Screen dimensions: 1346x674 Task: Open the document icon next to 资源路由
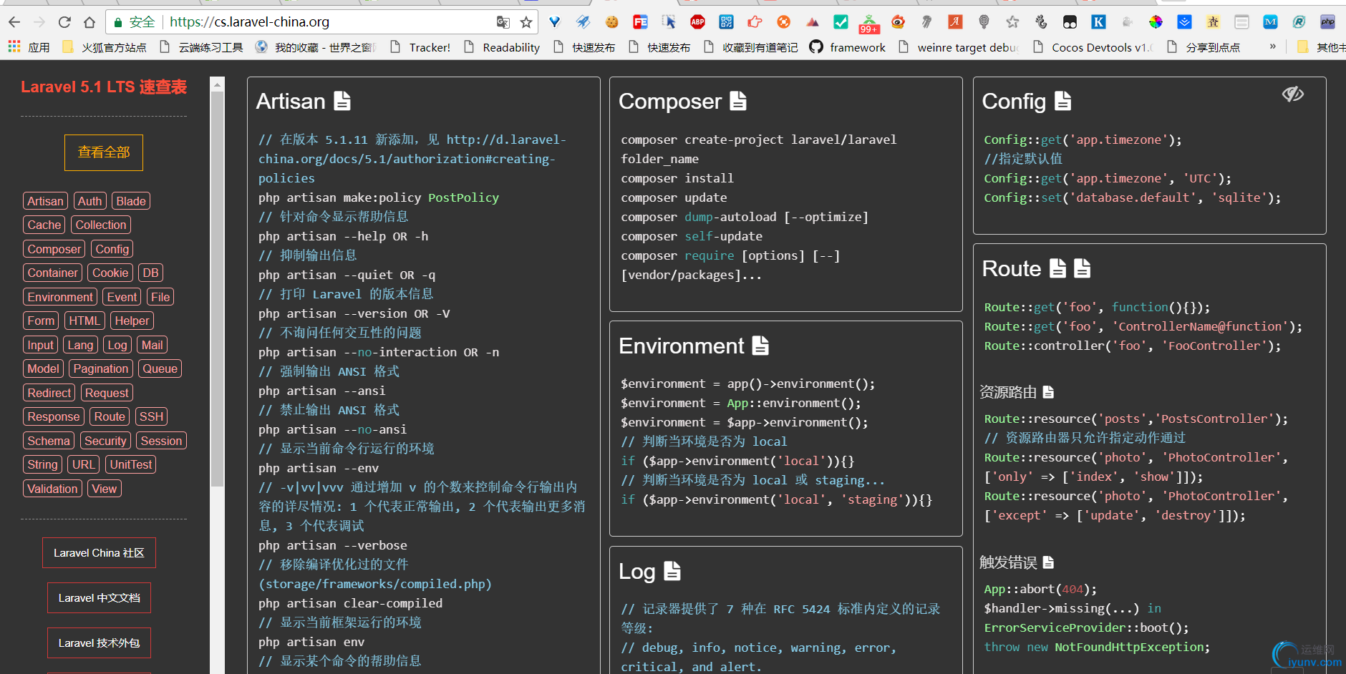coord(1048,392)
